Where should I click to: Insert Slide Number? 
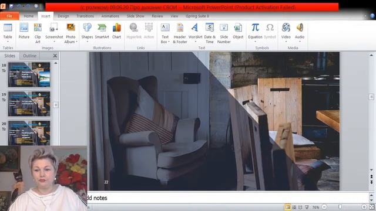pyautogui.click(x=224, y=33)
